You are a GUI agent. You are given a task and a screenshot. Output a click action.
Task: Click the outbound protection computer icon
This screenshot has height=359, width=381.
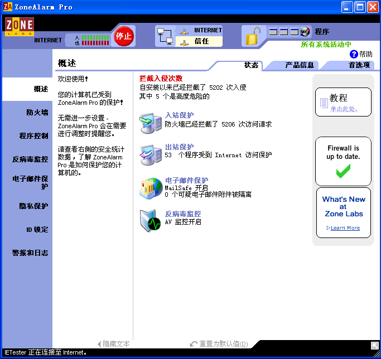pos(151,155)
